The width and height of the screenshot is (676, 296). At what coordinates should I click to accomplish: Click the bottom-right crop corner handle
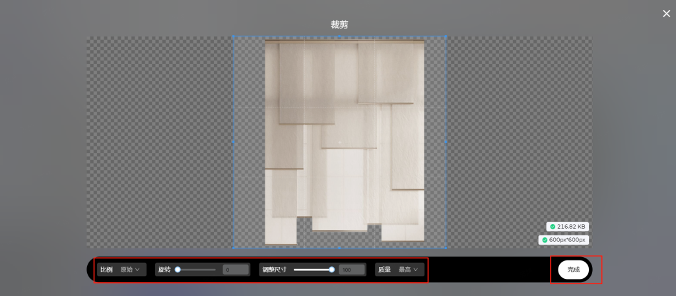pyautogui.click(x=446, y=248)
